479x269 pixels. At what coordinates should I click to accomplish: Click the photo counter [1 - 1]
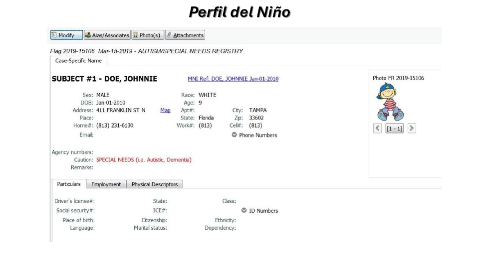pos(394,129)
